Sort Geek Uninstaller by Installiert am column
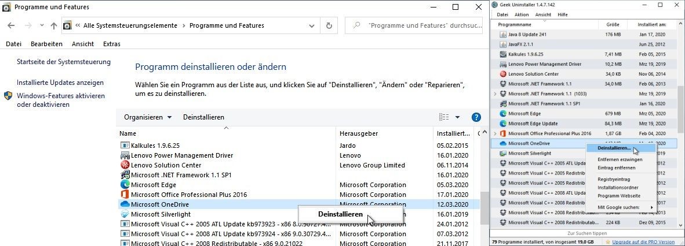Image resolution: width=685 pixels, height=246 pixels. pyautogui.click(x=651, y=24)
